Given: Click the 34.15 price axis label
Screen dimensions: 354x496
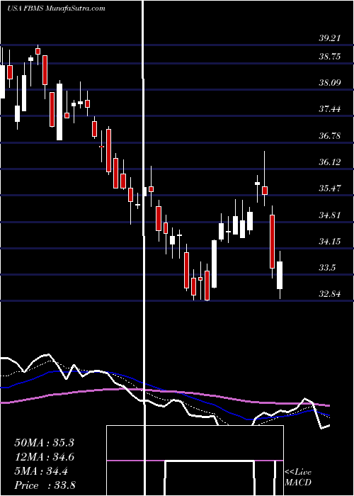Looking at the screenshot, I should (x=329, y=242).
